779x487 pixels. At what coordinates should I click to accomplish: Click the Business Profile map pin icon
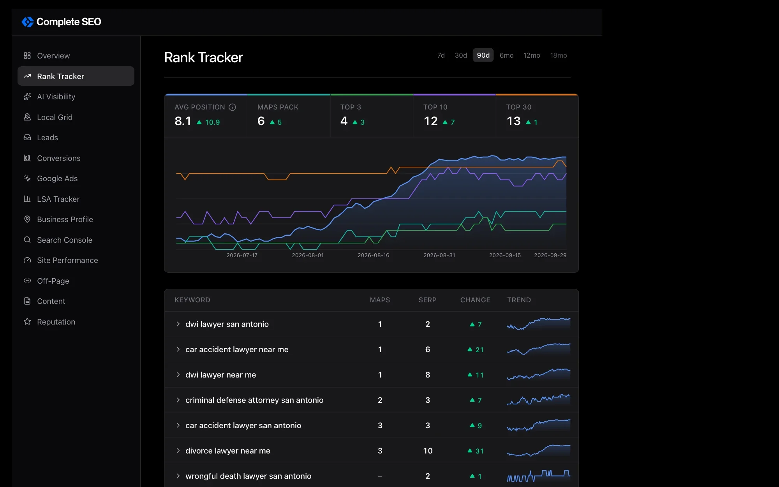tap(27, 219)
